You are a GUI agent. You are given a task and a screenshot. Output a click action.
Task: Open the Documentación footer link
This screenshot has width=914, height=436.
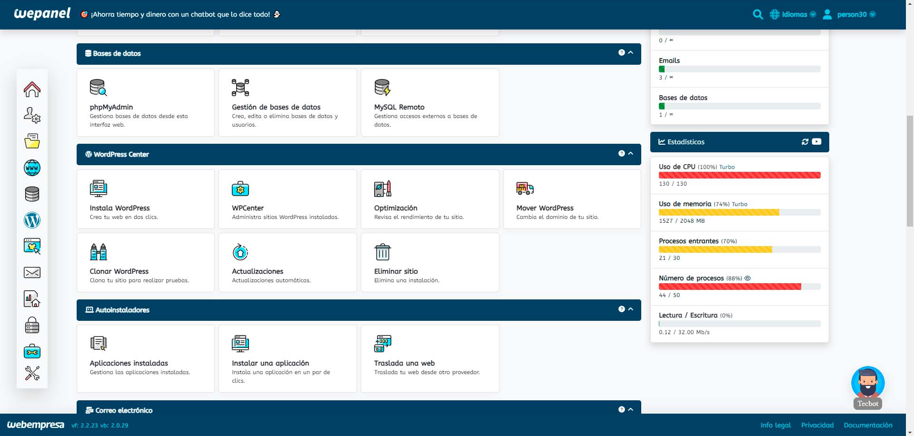click(868, 425)
